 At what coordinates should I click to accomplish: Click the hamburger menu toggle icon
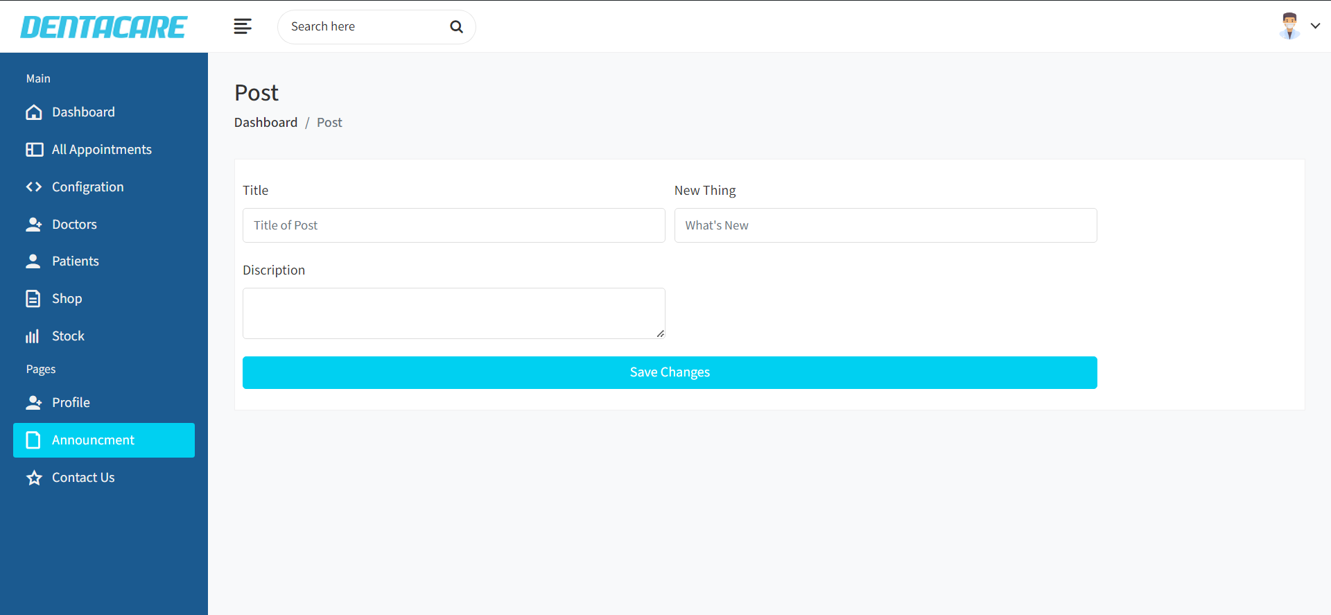click(x=243, y=26)
